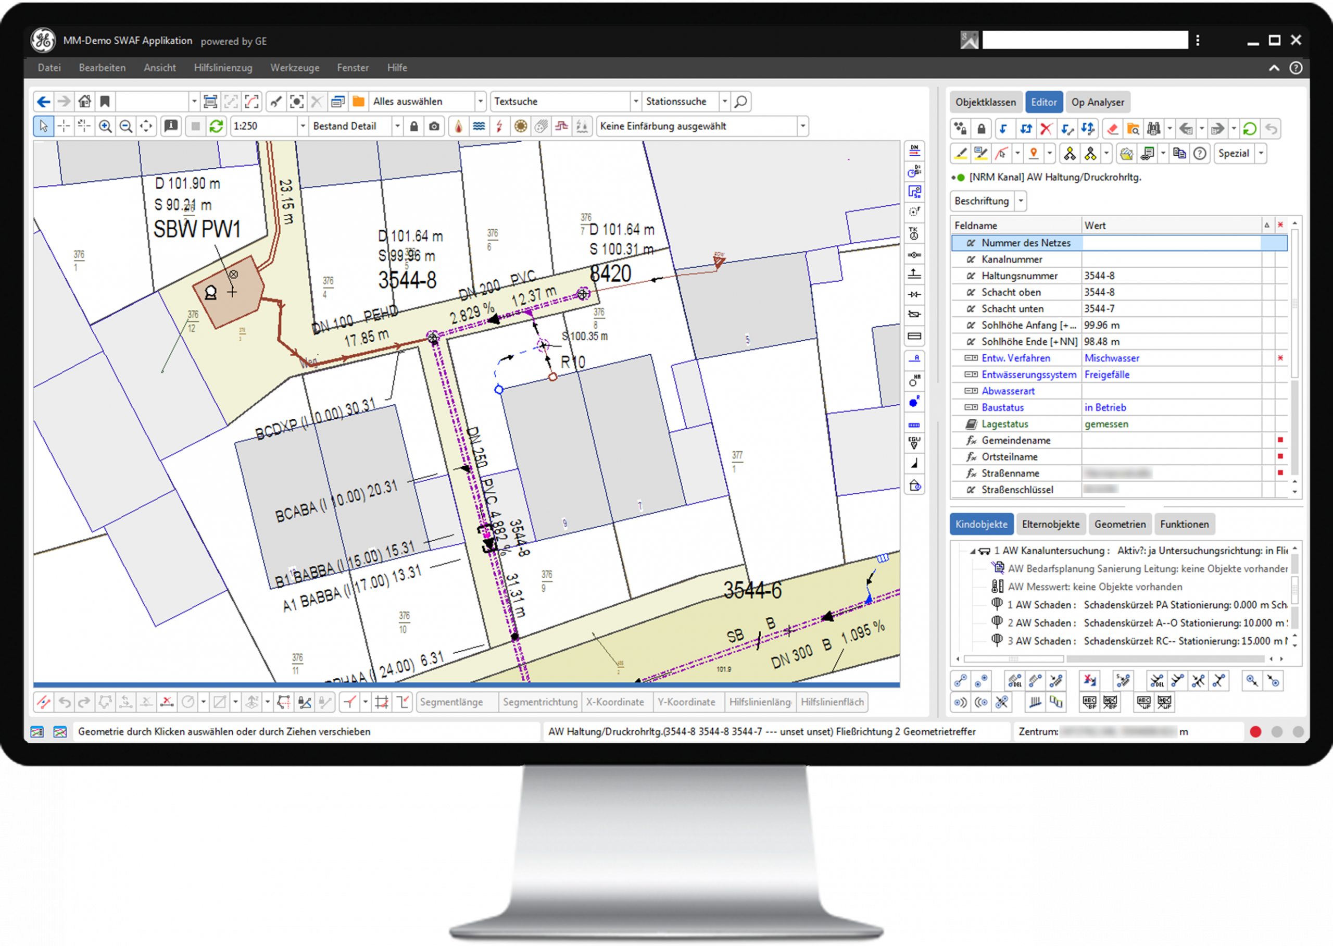Screen dimensions: 1333x946
Task: Open the Beschriftung dropdown
Action: click(1021, 201)
